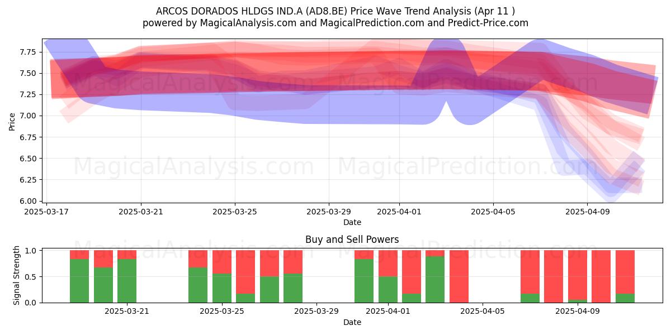Click the 6.25 price tick label
The width and height of the screenshot is (671, 335).
(29, 180)
